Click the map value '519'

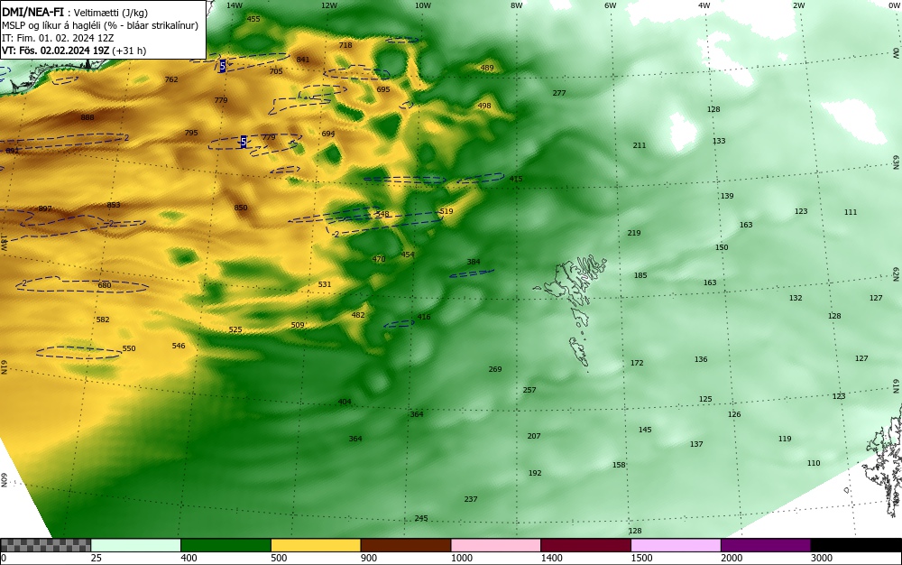tap(446, 211)
